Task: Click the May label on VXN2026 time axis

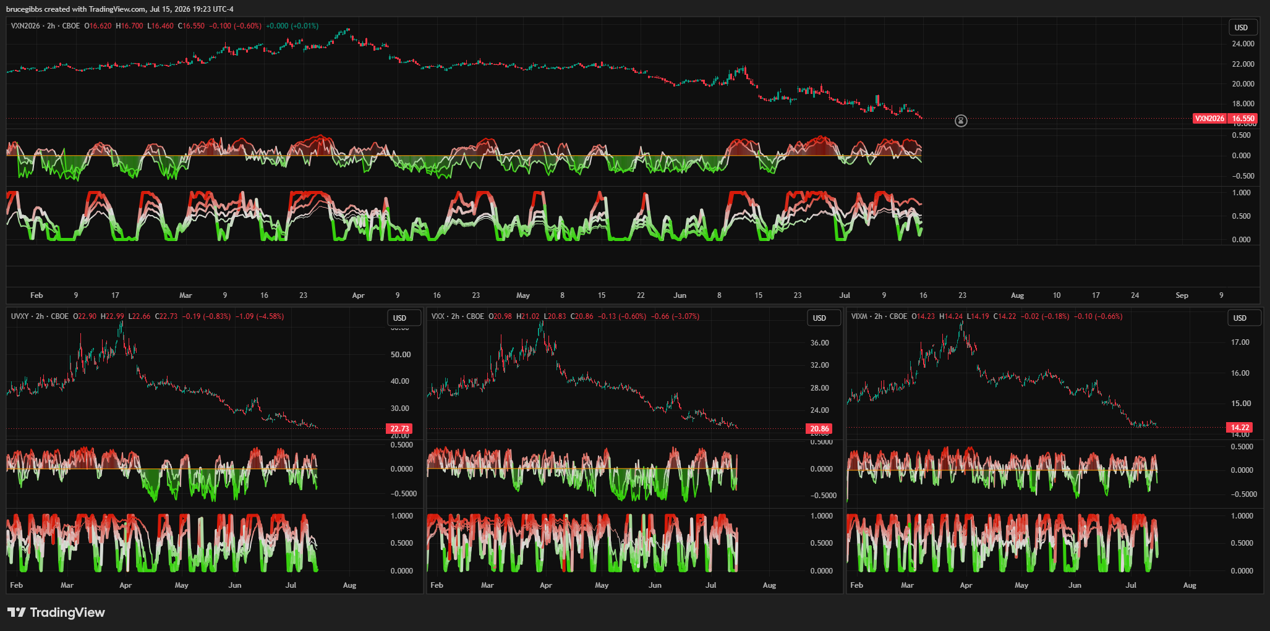Action: click(x=523, y=295)
